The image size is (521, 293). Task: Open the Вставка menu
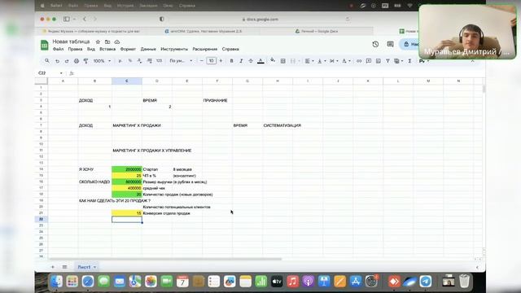coord(107,49)
